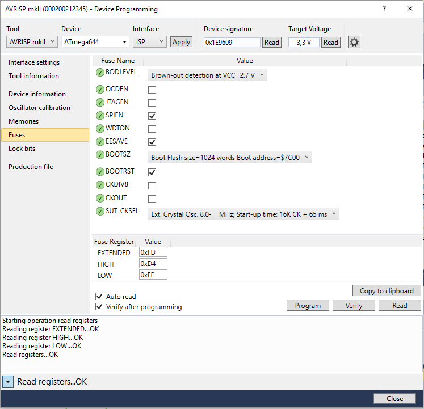This screenshot has height=409, width=424.
Task: Enable the WDTON fuse checkbox
Action: [x=152, y=129]
